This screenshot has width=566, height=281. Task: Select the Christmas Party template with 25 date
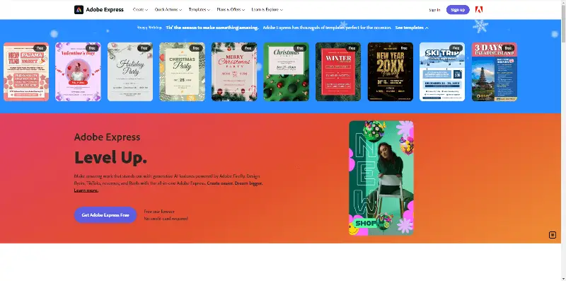tap(182, 72)
